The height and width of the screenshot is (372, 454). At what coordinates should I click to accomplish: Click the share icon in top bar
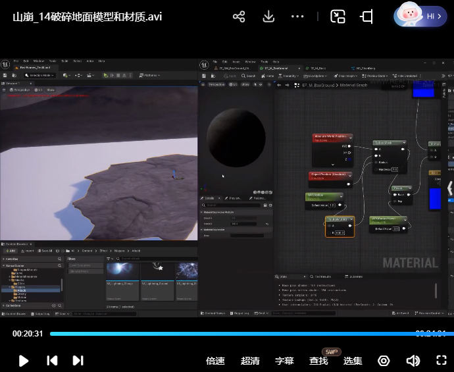click(239, 16)
